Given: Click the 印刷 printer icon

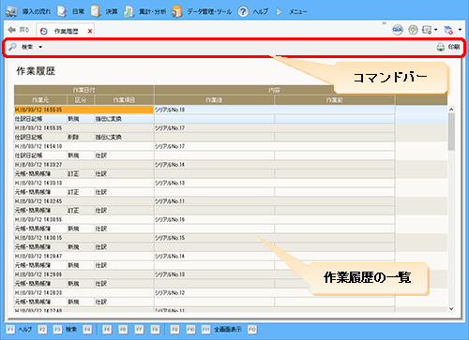Looking at the screenshot, I should point(440,47).
